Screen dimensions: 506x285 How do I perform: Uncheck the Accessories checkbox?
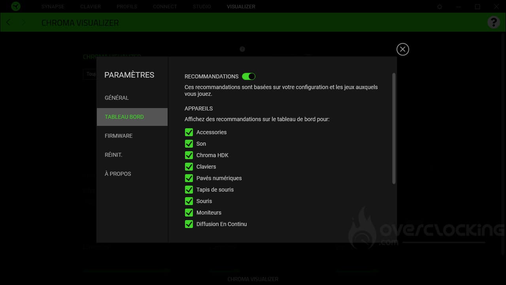coord(189,132)
